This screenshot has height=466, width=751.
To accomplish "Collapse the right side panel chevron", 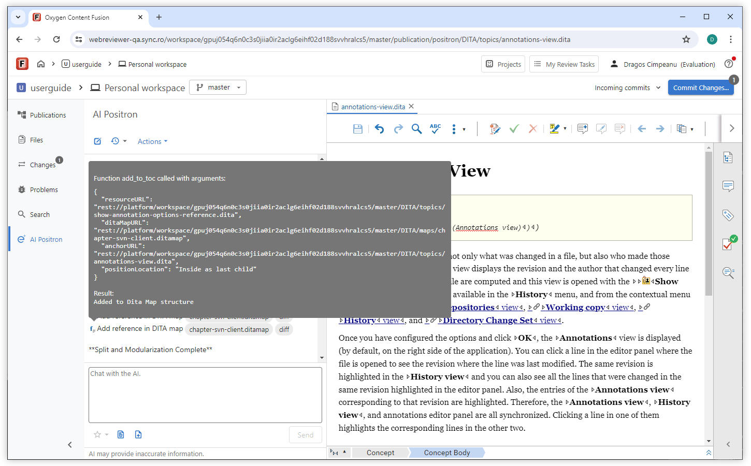I will coord(728,444).
